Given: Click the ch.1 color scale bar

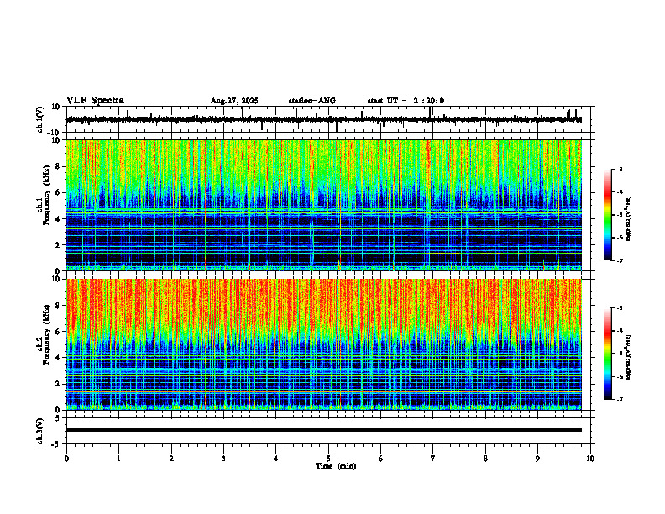Looking at the screenshot, I should tap(607, 215).
